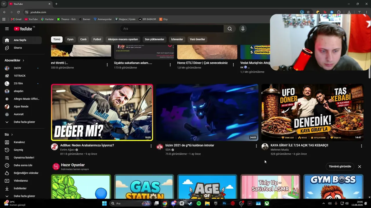Open the Gmail bookmark
371x208 pixels.
[16, 19]
